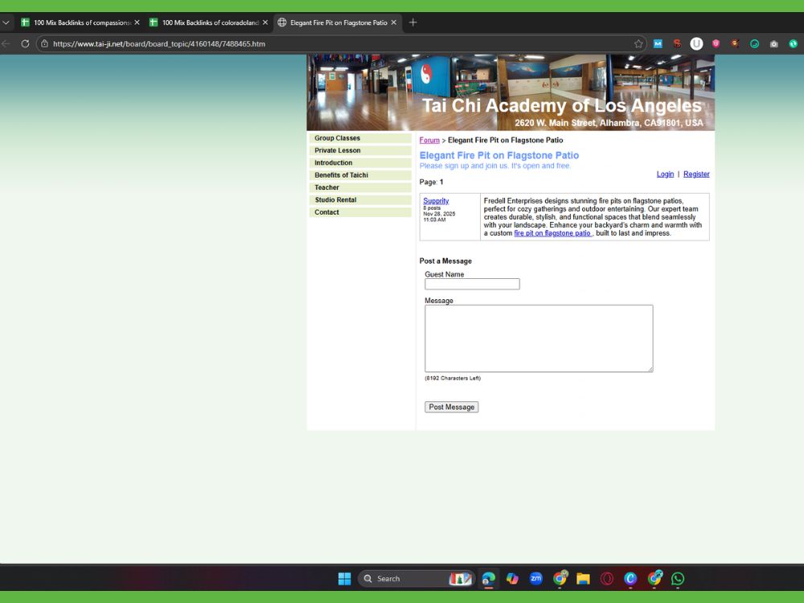Image resolution: width=804 pixels, height=603 pixels.
Task: Close the compassionate backlinks sheet tab
Action: 137,23
